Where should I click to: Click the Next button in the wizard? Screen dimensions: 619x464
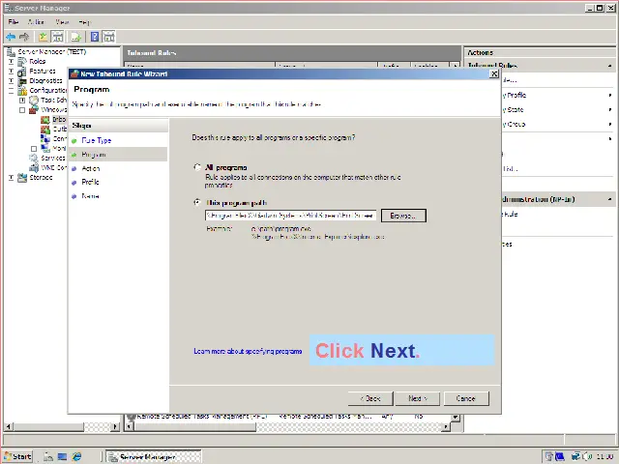(418, 398)
